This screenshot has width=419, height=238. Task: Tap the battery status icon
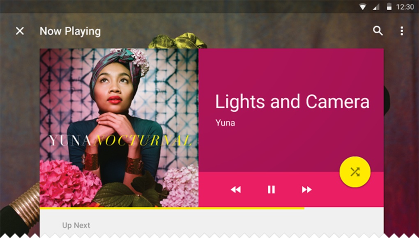coord(389,7)
